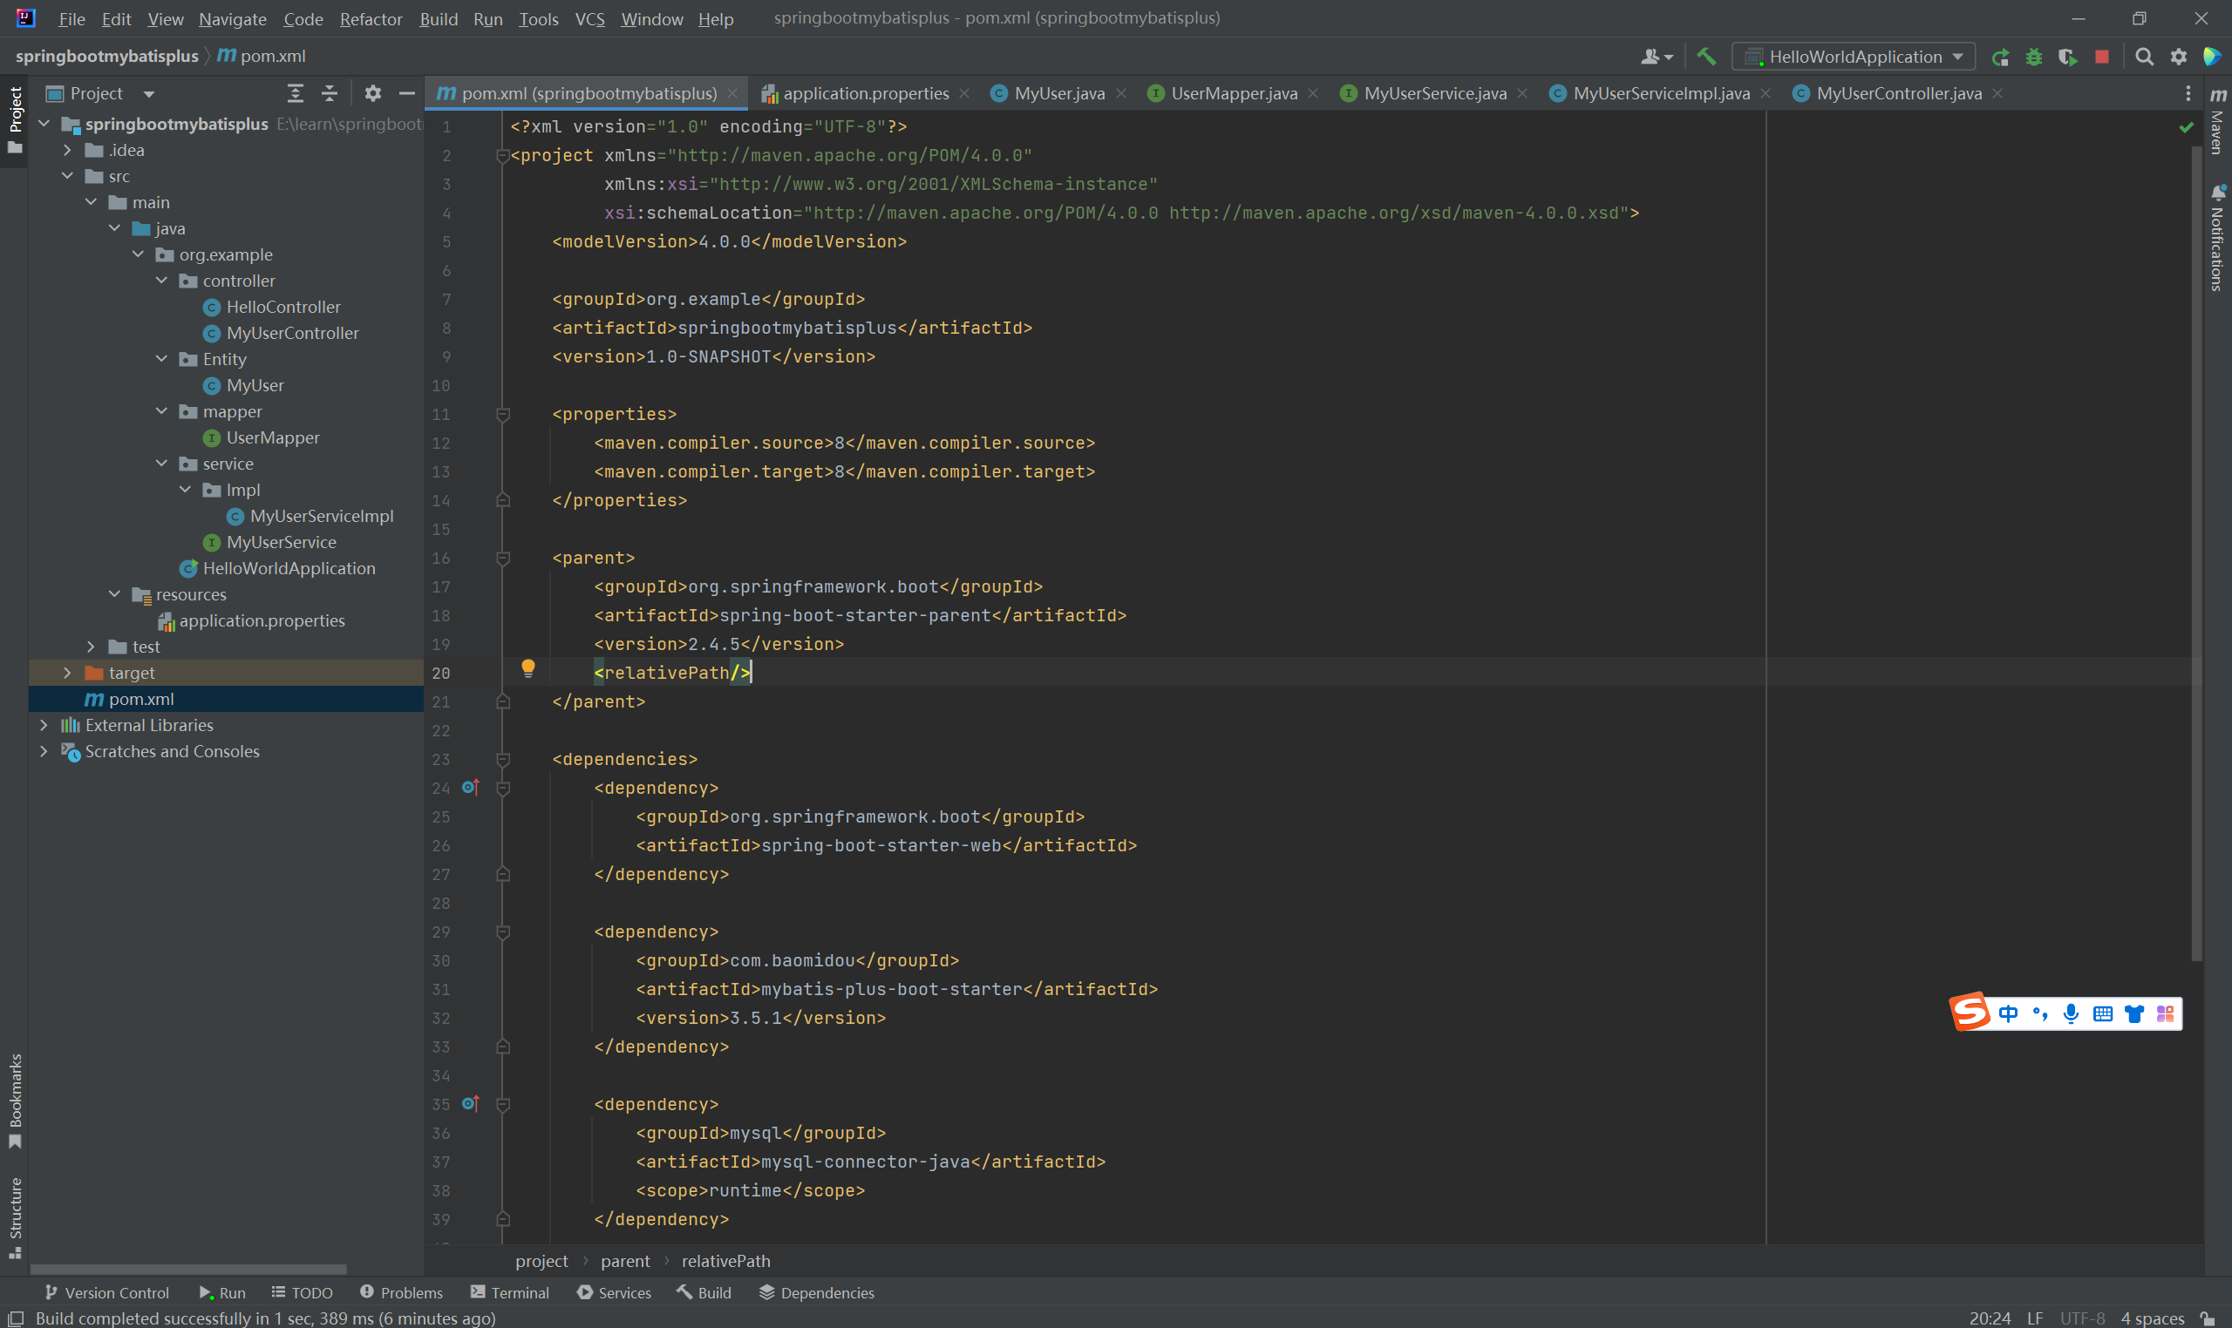This screenshot has width=2232, height=1328.
Task: Fold the project tag at line 2
Action: pyautogui.click(x=503, y=156)
